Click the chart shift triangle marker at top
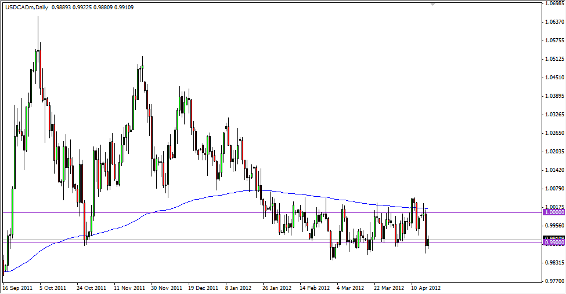Screen dimensions: 566x294 tap(432, 4)
